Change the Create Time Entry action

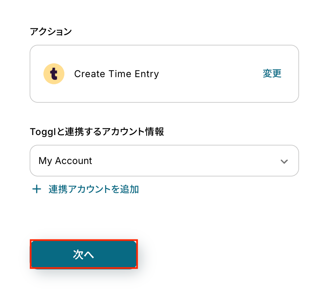pos(272,74)
